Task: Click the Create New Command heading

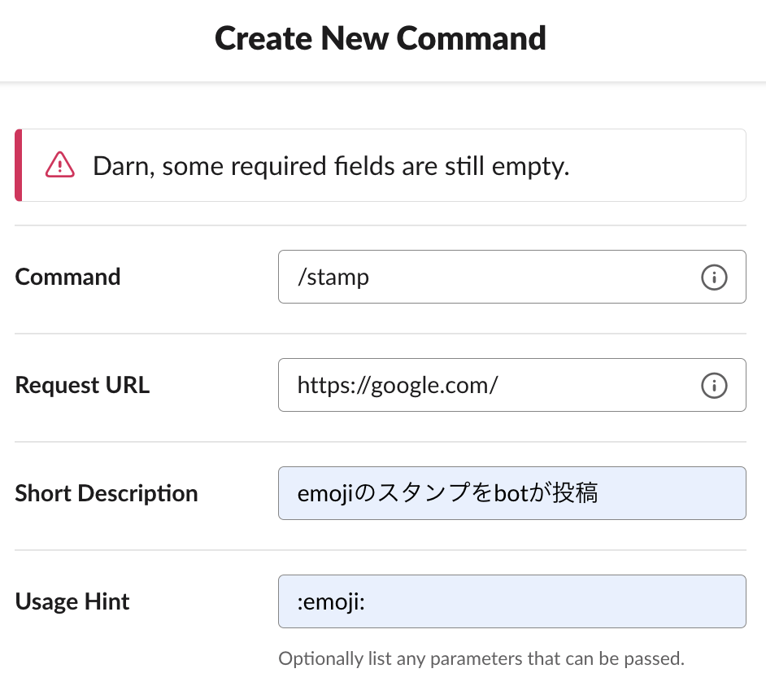Action: [x=381, y=38]
